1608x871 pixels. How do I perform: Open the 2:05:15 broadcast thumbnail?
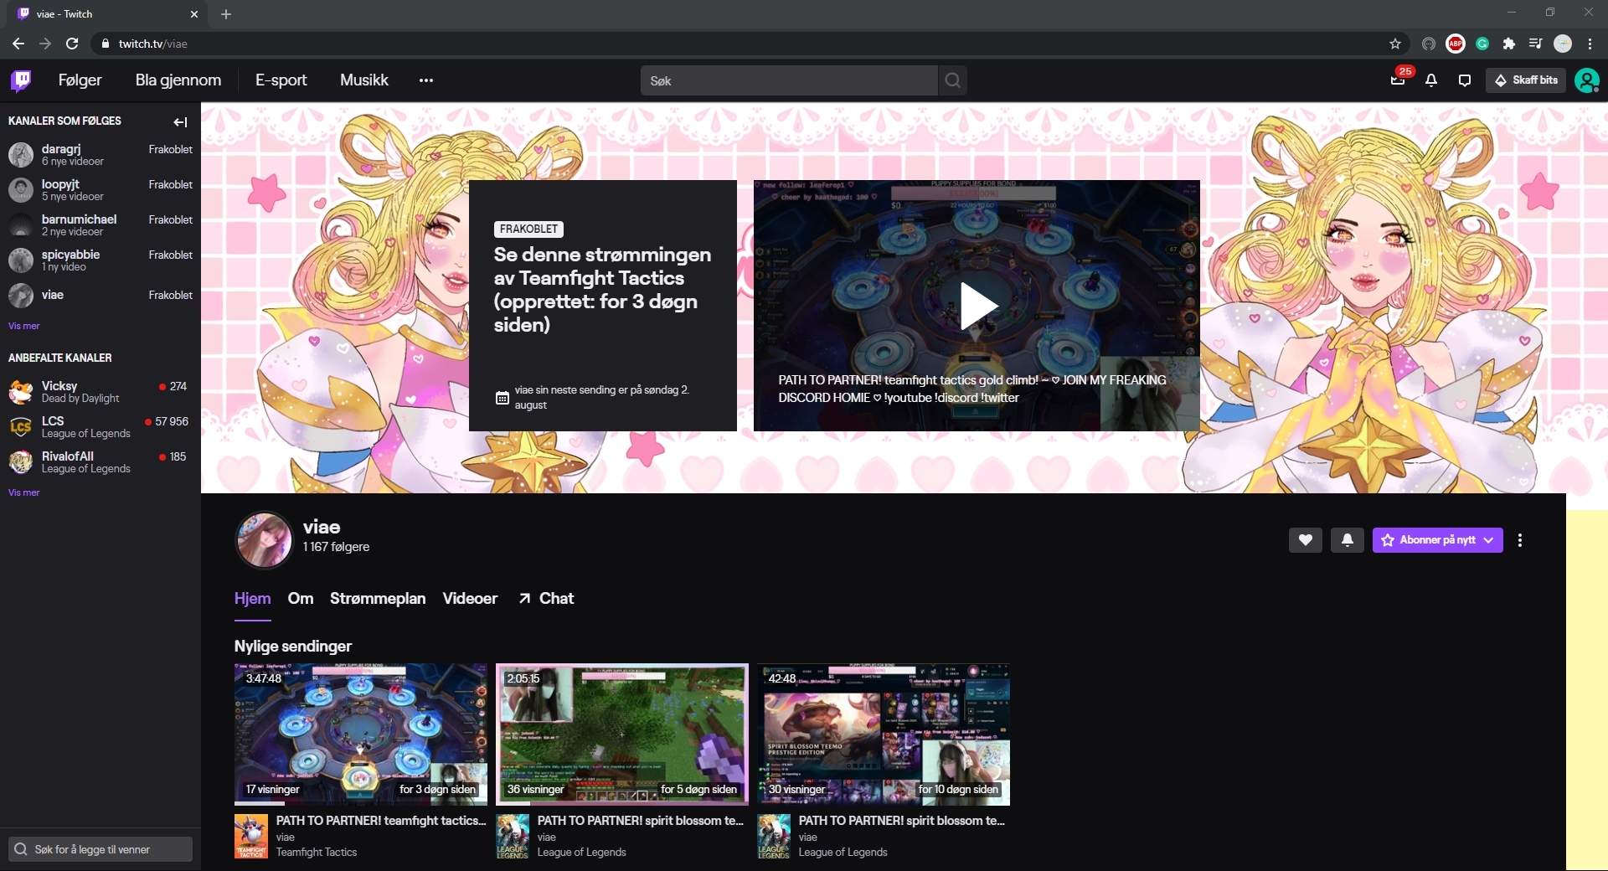622,734
